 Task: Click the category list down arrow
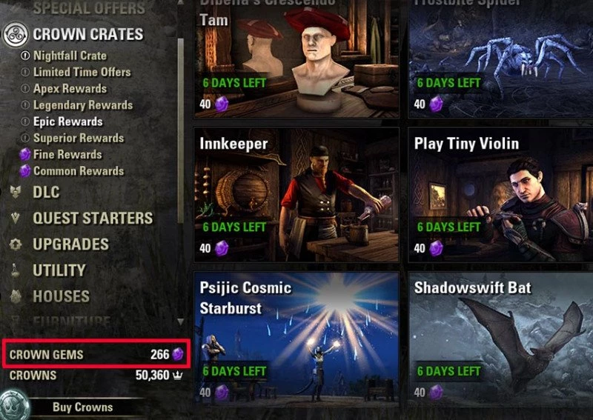click(x=181, y=321)
